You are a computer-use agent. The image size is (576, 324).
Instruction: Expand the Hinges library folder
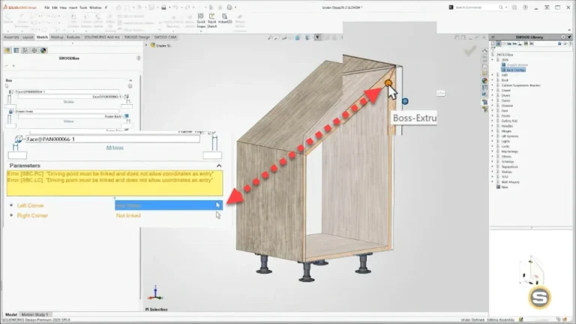tap(493, 131)
